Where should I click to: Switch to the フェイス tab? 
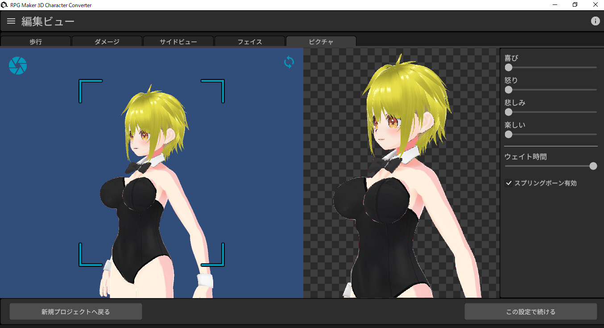(250, 41)
